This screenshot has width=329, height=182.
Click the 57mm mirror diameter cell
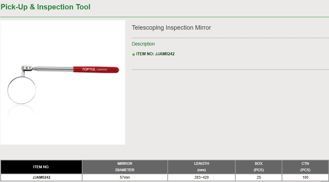point(125,177)
